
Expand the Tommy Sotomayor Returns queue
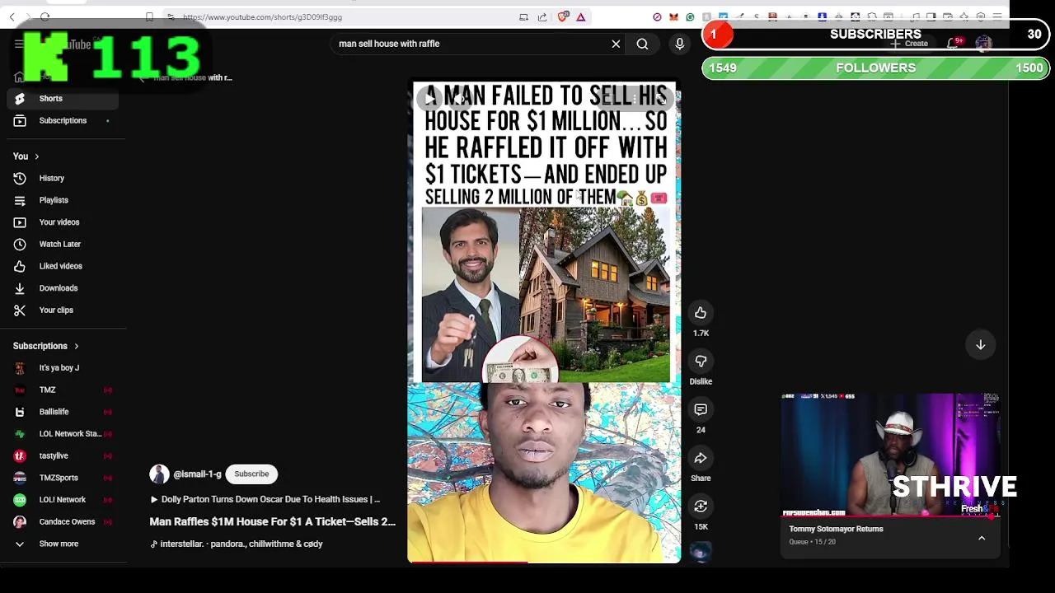tap(982, 538)
